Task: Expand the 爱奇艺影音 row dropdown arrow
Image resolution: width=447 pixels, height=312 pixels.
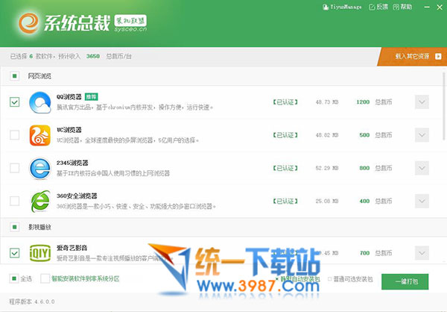Action: coord(422,253)
